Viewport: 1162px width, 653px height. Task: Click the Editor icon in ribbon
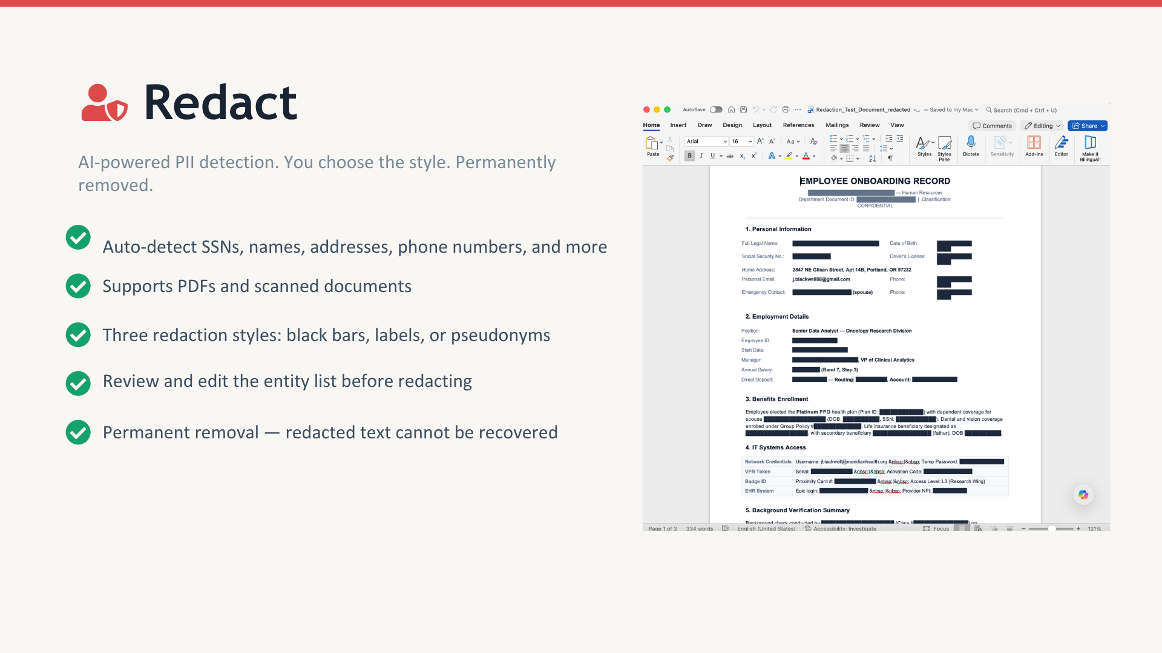tap(1062, 143)
